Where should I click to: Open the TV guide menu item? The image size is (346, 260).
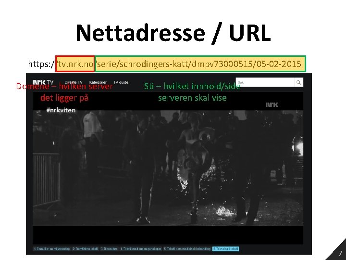pos(121,82)
